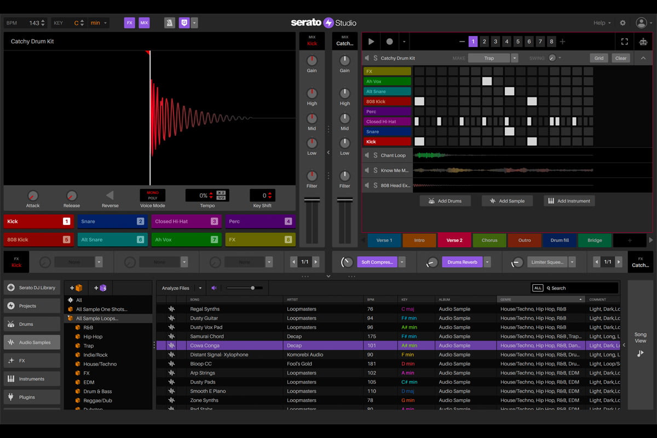Open dropdown next to Twitch icon
This screenshot has width=657, height=438.
click(x=194, y=23)
